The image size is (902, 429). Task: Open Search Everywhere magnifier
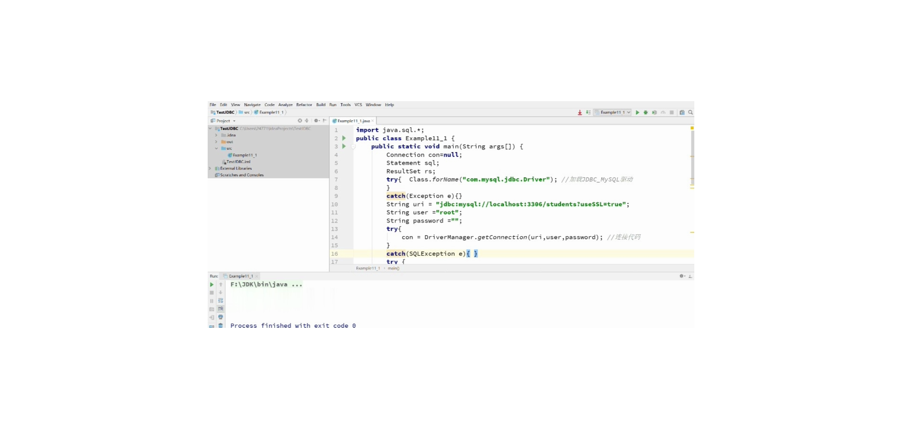click(x=691, y=113)
